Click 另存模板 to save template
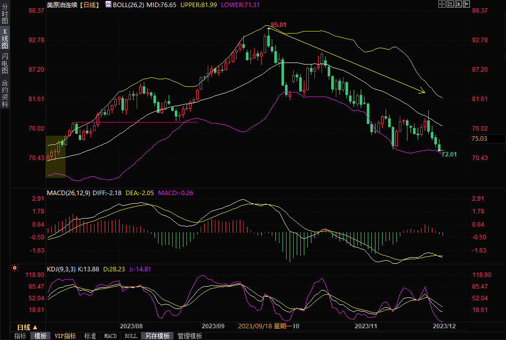This screenshot has height=340, width=506. pos(157,336)
